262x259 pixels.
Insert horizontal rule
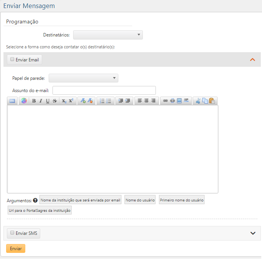point(186,100)
